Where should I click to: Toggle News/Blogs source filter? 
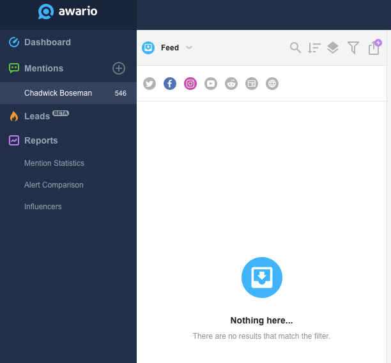coord(252,84)
